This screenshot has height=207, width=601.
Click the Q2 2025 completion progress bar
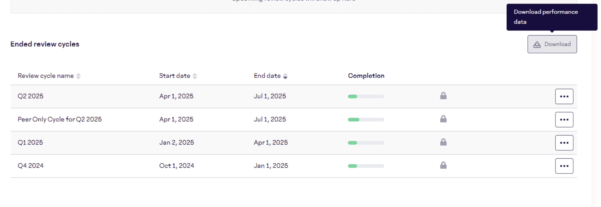point(366,96)
